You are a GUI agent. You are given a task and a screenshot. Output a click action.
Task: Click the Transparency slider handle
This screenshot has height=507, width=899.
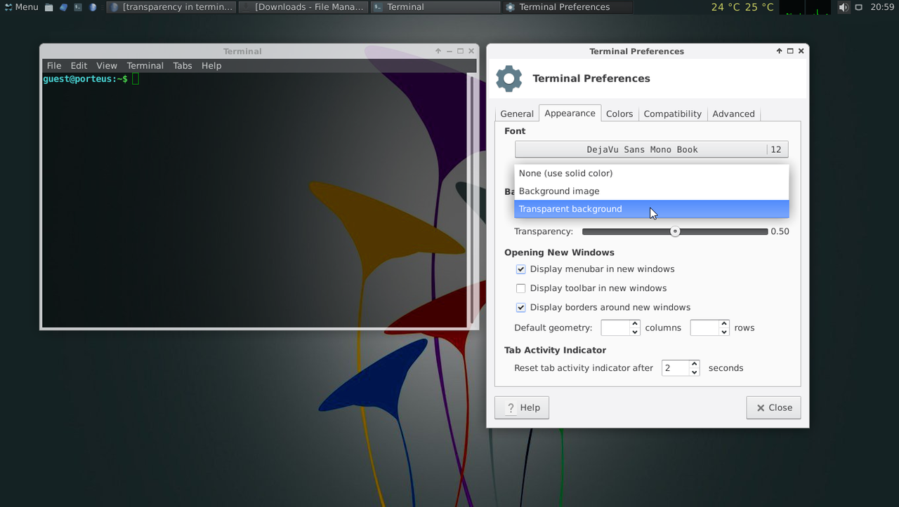(675, 231)
